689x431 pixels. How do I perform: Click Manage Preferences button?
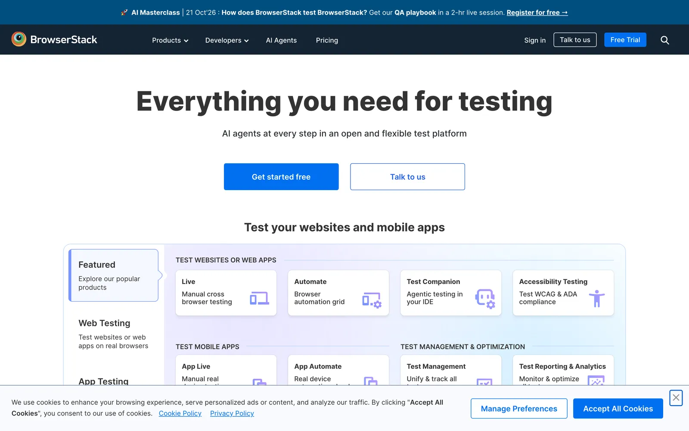click(x=519, y=409)
